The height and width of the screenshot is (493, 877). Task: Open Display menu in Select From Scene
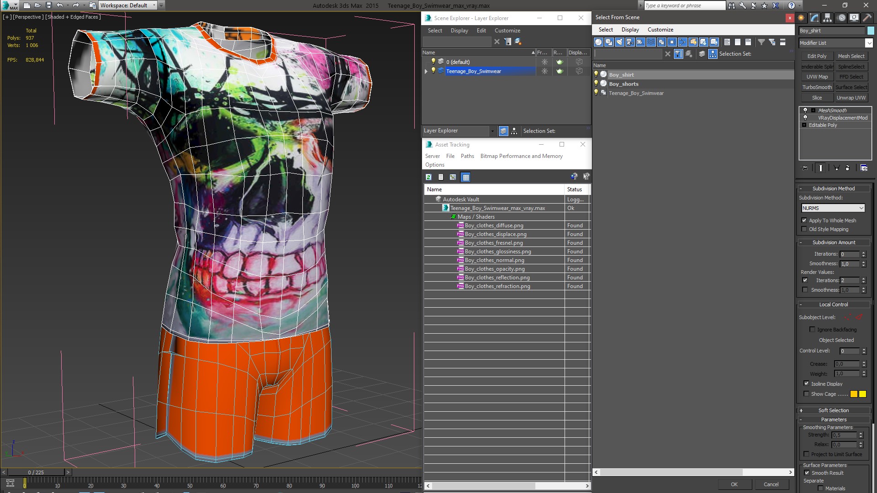click(x=630, y=30)
